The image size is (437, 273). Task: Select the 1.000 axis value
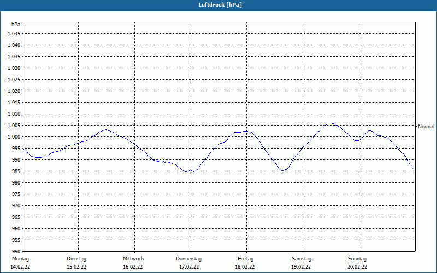pyautogui.click(x=14, y=137)
